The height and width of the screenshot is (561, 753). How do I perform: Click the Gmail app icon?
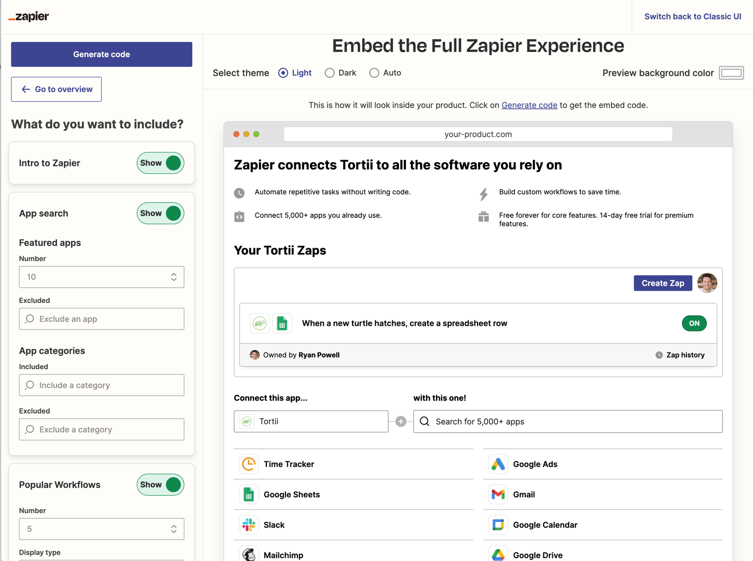coord(498,494)
